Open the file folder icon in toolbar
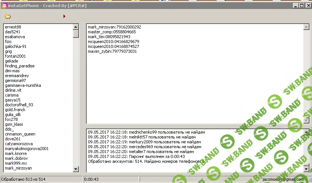Viewport: 312px width, 183px height. click(x=8, y=16)
